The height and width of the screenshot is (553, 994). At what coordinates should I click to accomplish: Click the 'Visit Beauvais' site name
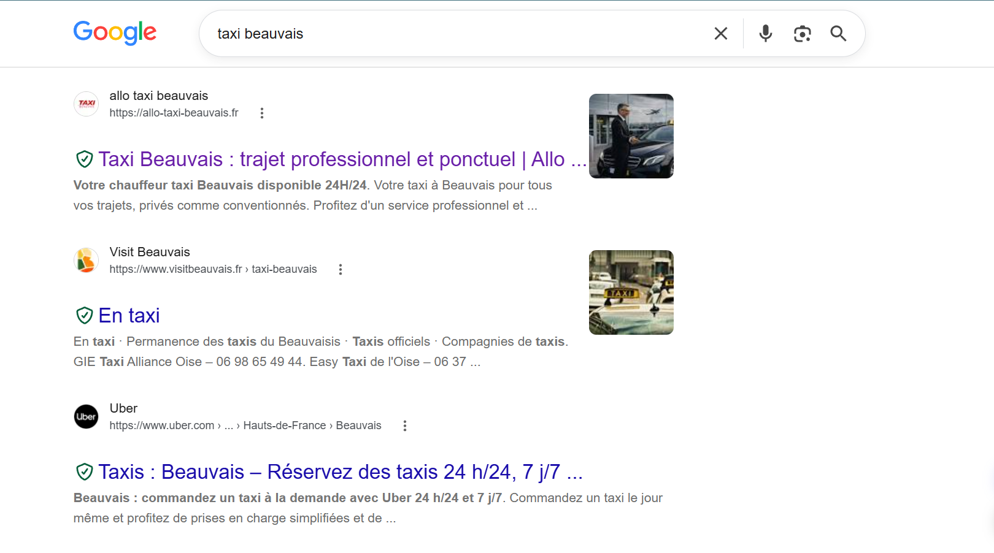tap(150, 252)
